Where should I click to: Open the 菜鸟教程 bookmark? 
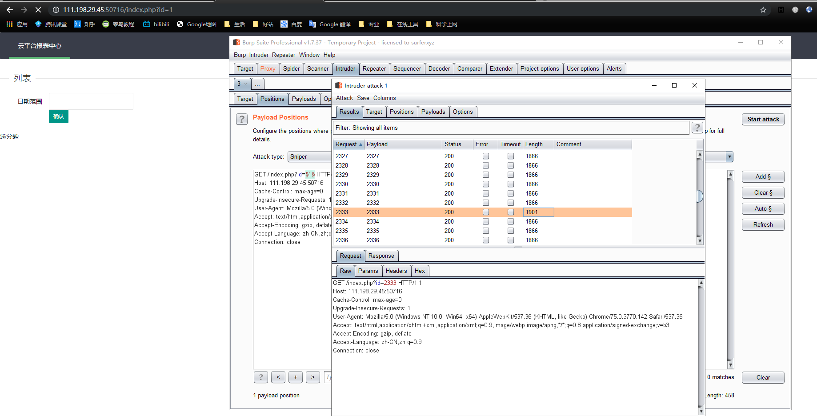click(118, 24)
